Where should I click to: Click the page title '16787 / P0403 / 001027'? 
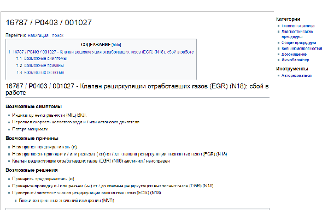click(49, 22)
